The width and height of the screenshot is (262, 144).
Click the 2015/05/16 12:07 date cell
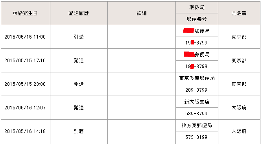[26, 107]
